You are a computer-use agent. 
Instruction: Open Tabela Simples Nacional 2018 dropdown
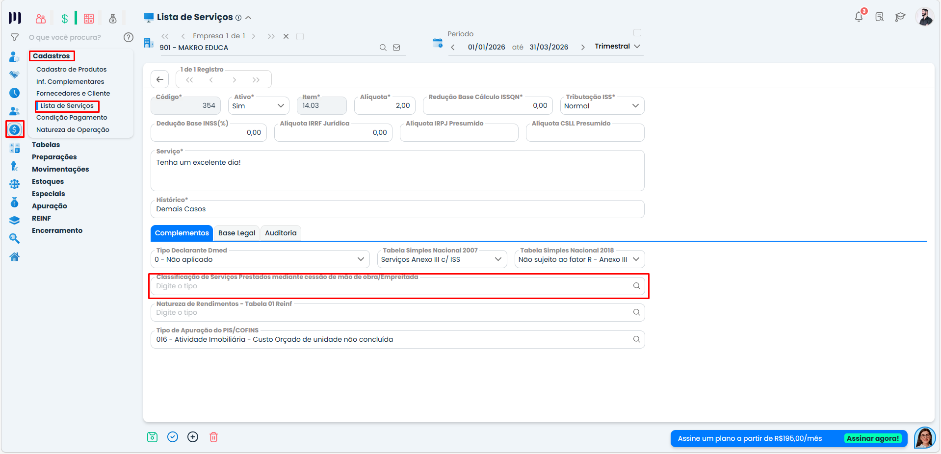tap(579, 259)
